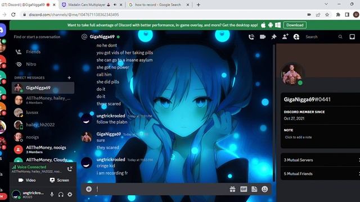Open hailey_hh2022 direct message
The image size is (360, 202).
point(43,125)
